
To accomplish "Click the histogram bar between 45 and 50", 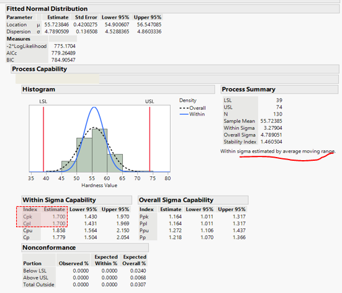I will click(x=69, y=166).
